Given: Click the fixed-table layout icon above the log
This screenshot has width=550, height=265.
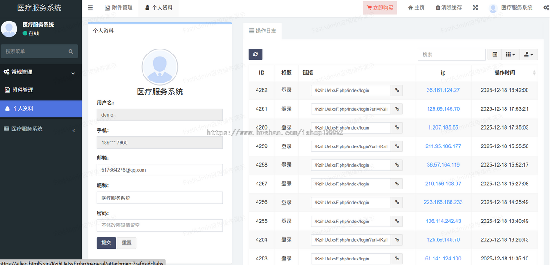Looking at the screenshot, I should pos(494,54).
